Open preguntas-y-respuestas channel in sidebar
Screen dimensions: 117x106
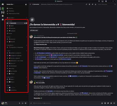(x=17, y=47)
